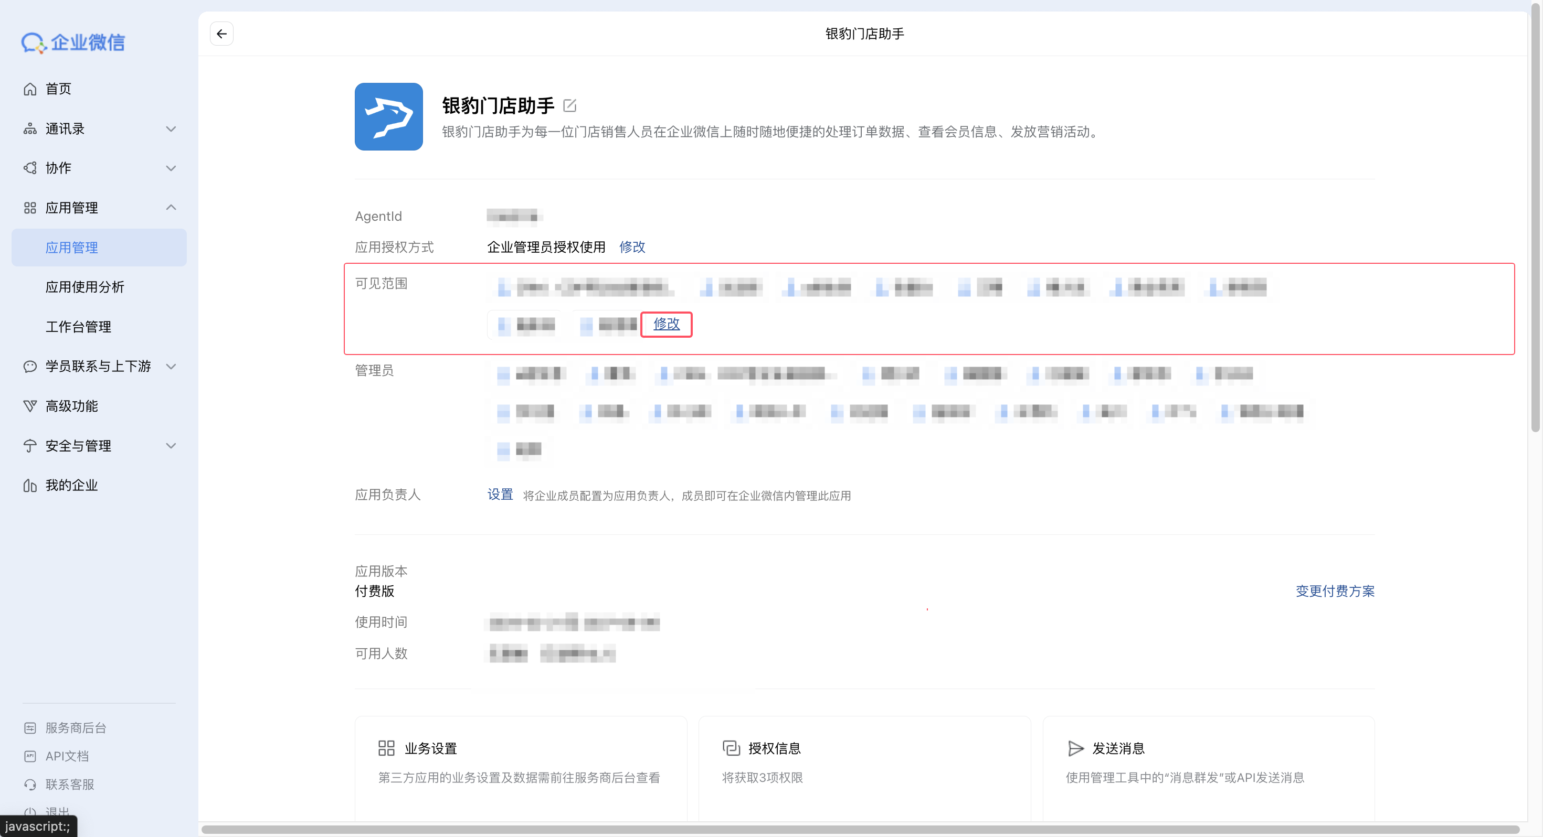Click the 使用时间 label
1543x837 pixels.
click(x=381, y=623)
